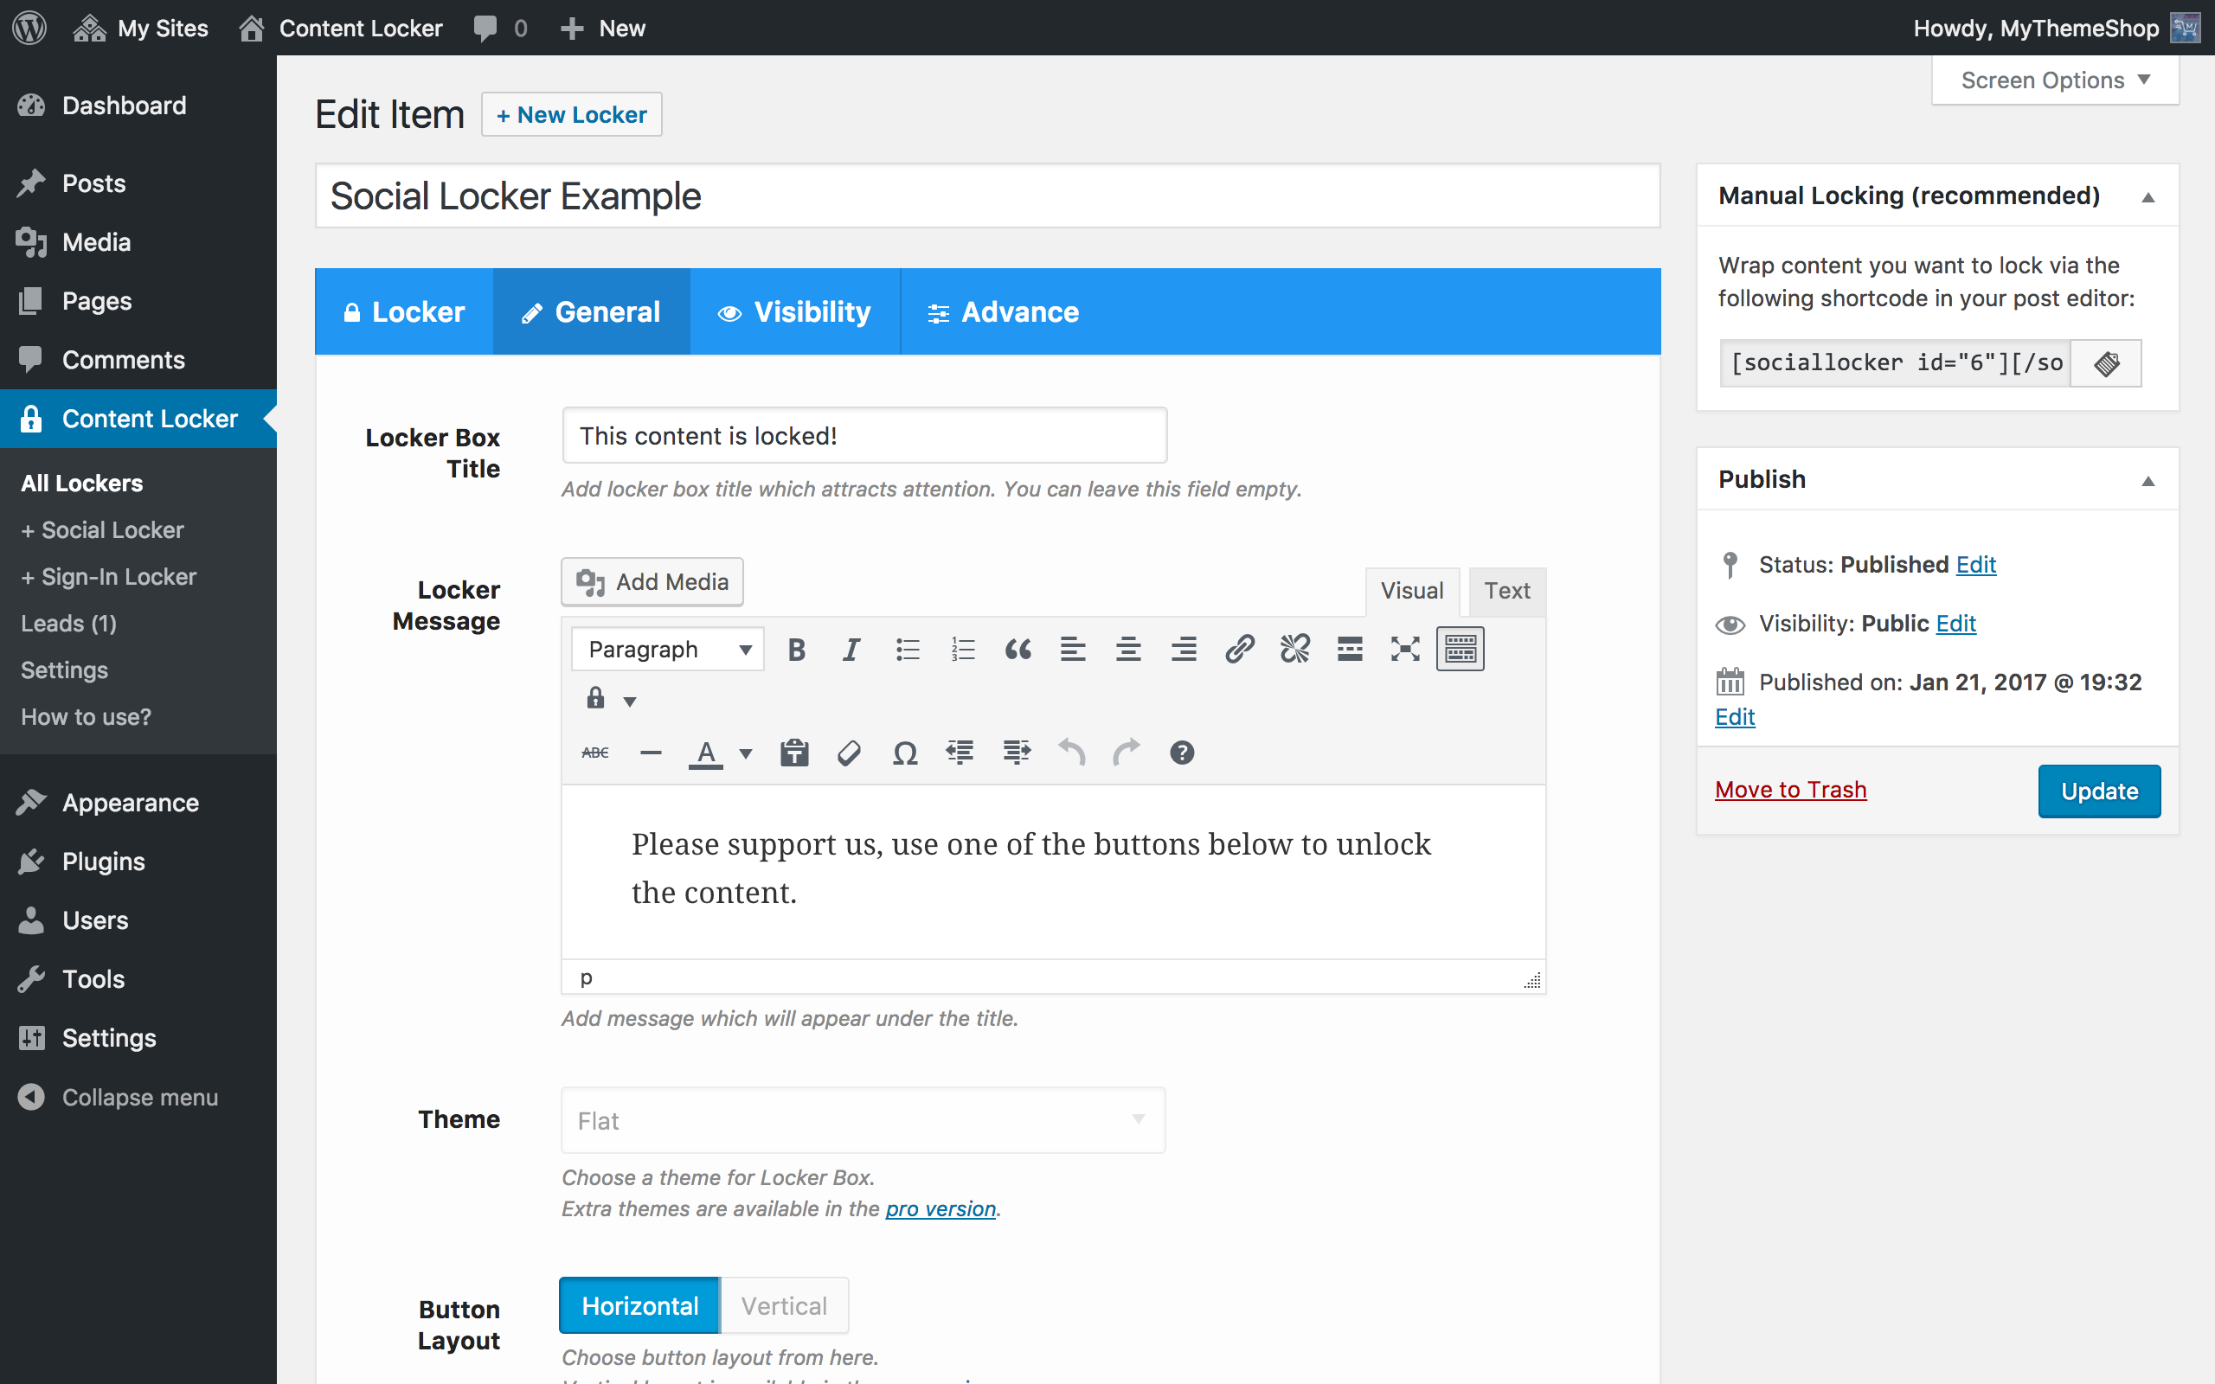
Task: Toggle bold formatting in editor
Action: click(x=796, y=650)
